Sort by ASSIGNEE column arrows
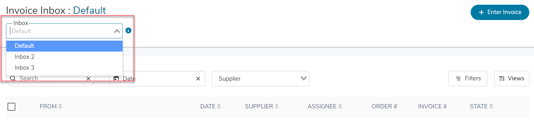The height and width of the screenshot is (120, 534). click(340, 106)
